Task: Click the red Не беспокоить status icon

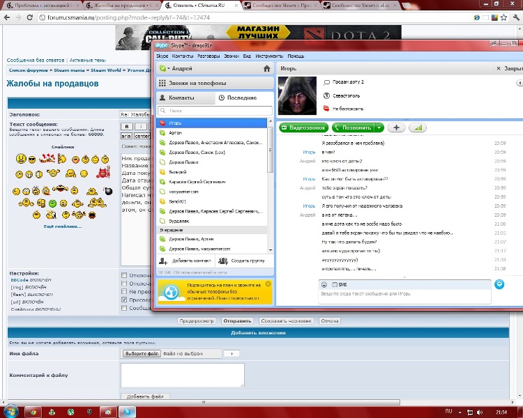Action: pyautogui.click(x=326, y=109)
